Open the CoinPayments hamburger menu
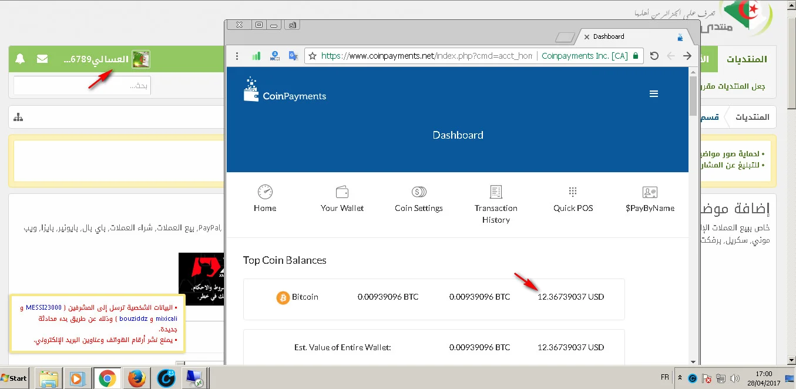Screen dimensions: 796x389 click(654, 94)
